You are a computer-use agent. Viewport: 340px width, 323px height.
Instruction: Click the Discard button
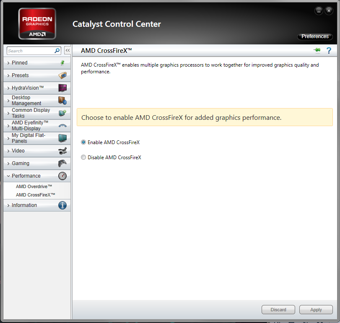(x=278, y=310)
